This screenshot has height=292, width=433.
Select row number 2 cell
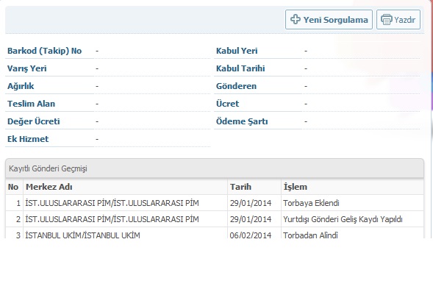coord(15,219)
